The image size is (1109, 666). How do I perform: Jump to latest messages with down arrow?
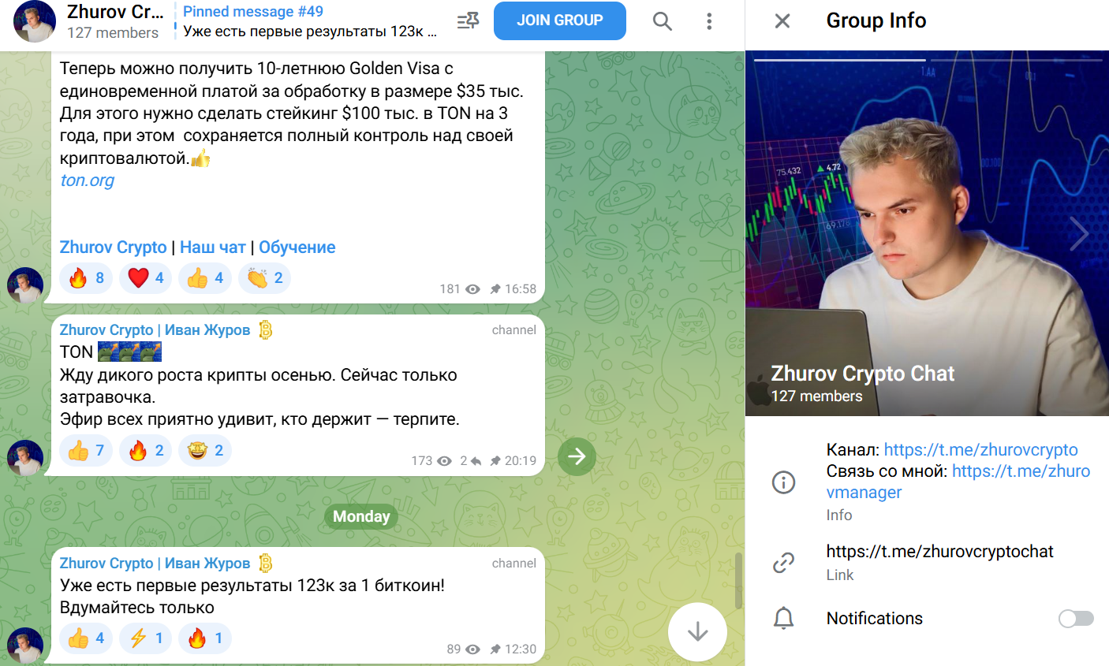(x=697, y=632)
